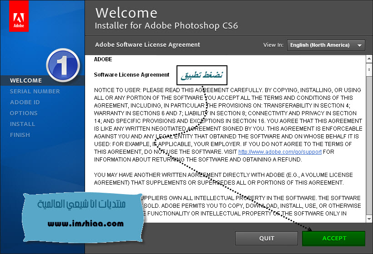Click the 'ADOBE' heading in license text

[103, 59]
